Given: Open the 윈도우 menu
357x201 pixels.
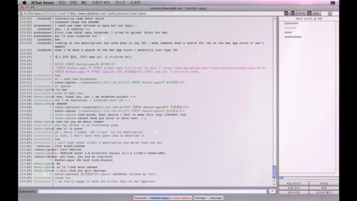Looking at the screenshot, I should 120,3.
